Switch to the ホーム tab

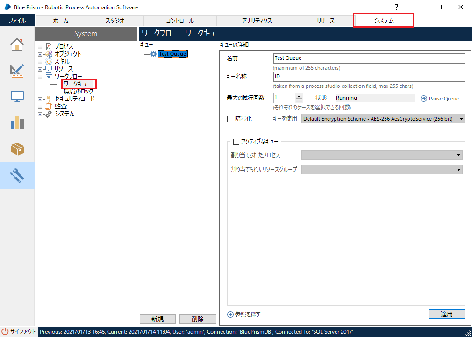point(60,21)
